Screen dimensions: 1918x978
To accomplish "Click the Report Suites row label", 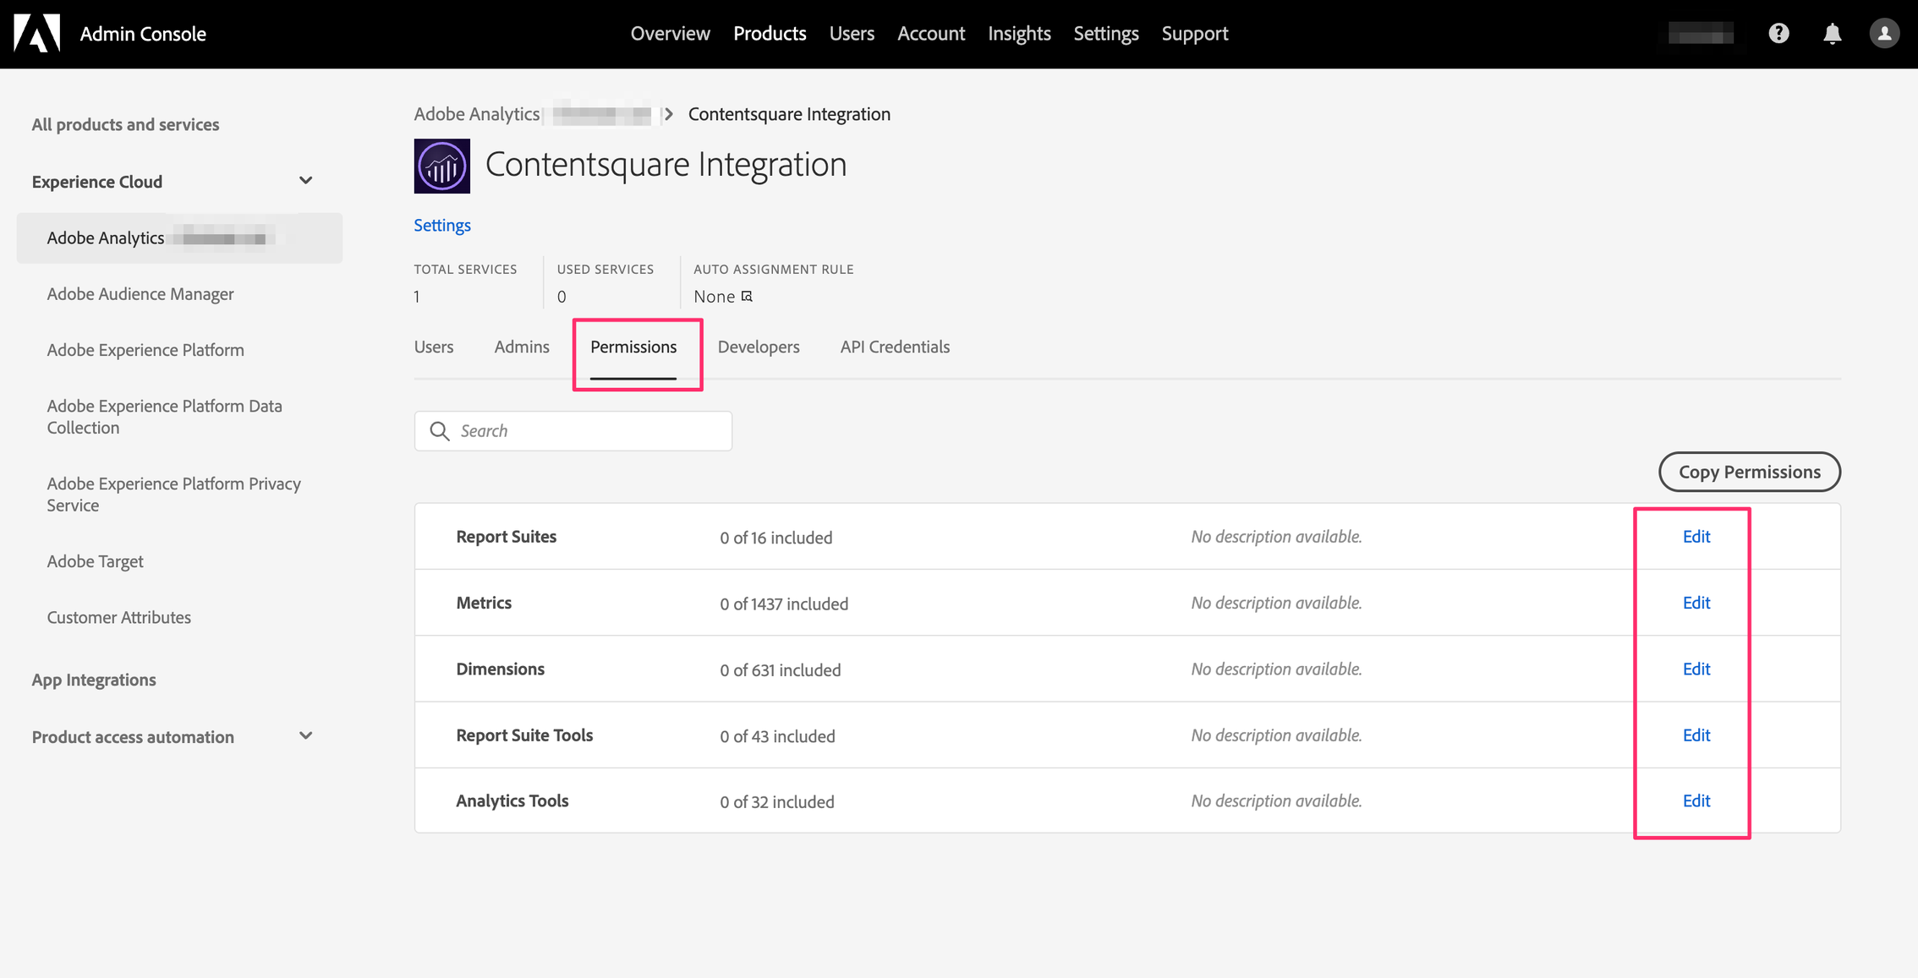I will tap(507, 537).
